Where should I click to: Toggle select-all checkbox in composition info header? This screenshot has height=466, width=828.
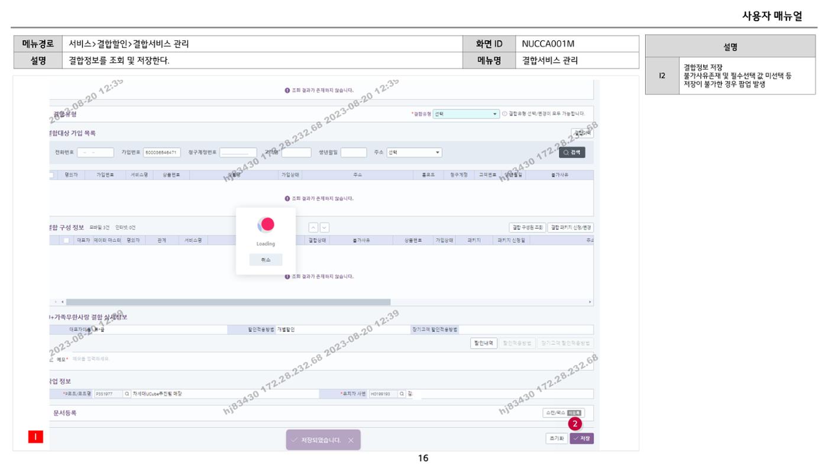[67, 240]
